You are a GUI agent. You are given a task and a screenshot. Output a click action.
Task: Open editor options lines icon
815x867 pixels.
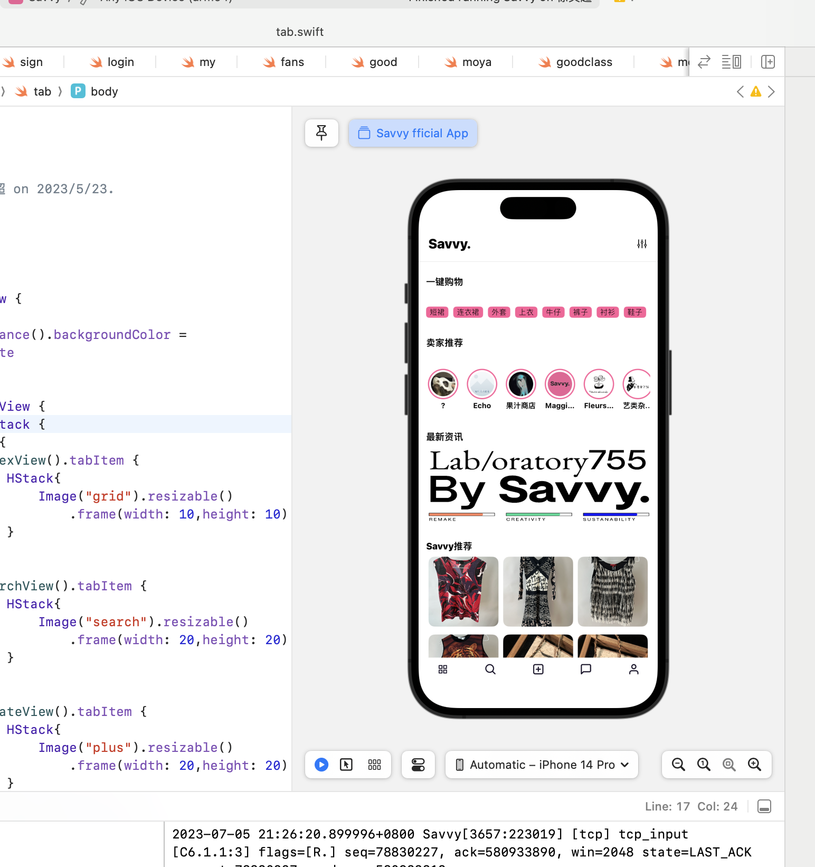tap(732, 62)
